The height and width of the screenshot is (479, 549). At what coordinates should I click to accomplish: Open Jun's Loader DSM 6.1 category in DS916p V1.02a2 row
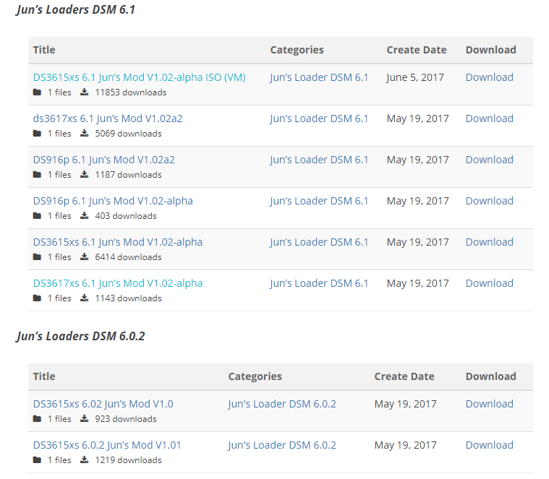319,160
